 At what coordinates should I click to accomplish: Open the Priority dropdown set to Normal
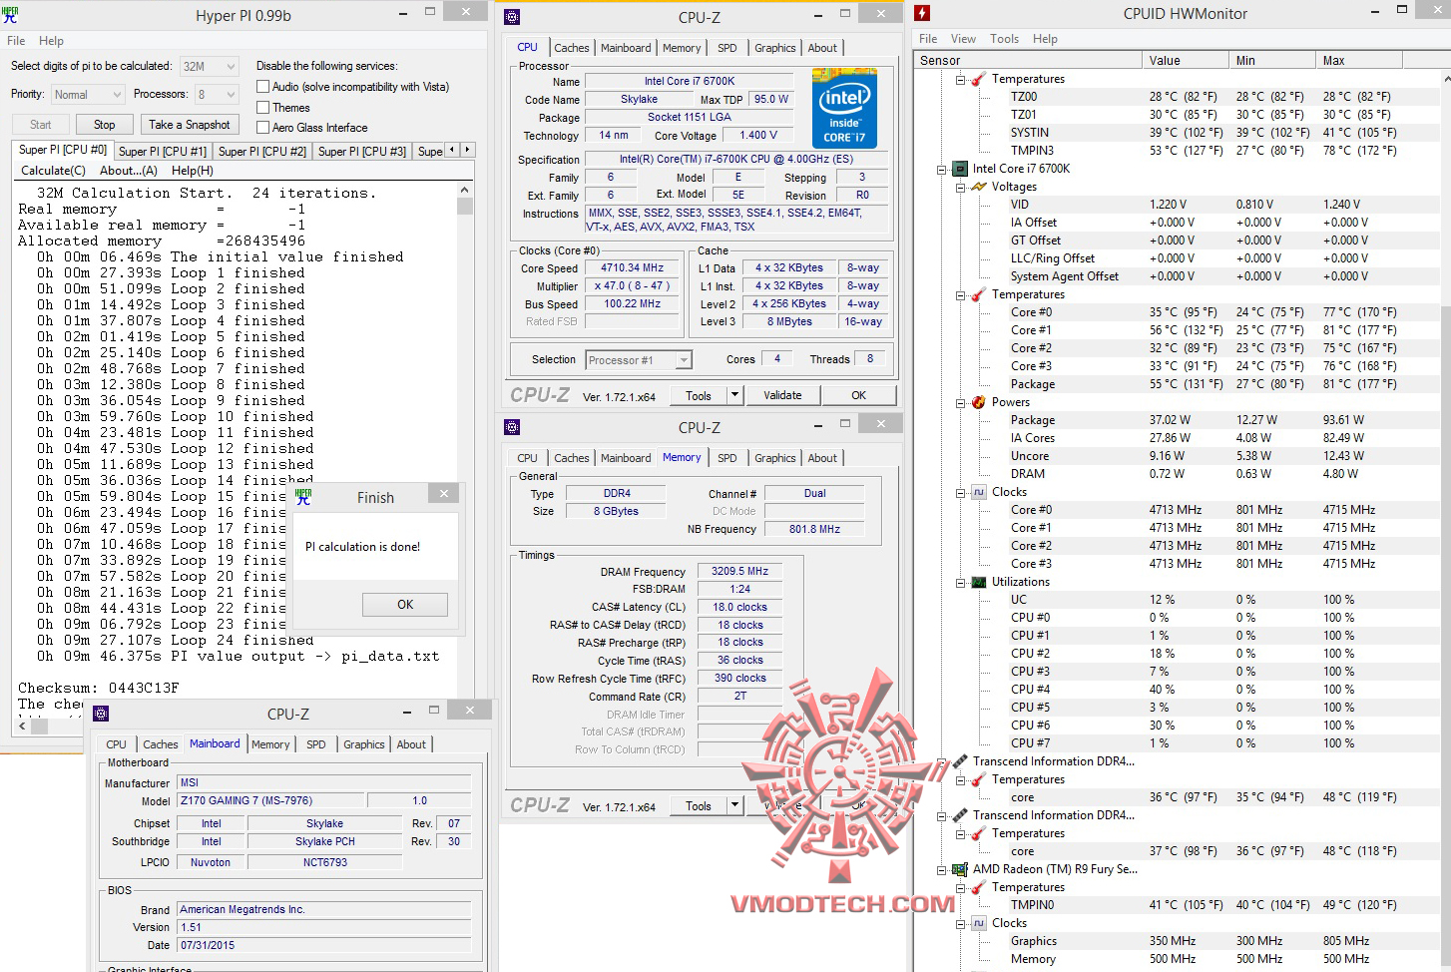(87, 95)
